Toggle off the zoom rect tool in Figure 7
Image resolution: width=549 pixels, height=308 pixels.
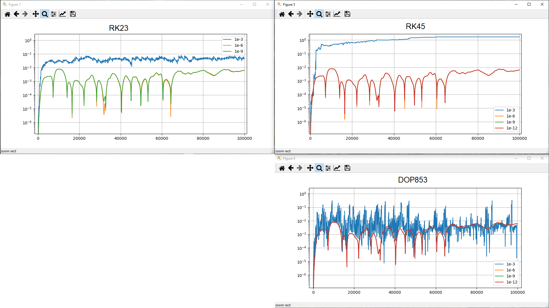coord(45,14)
